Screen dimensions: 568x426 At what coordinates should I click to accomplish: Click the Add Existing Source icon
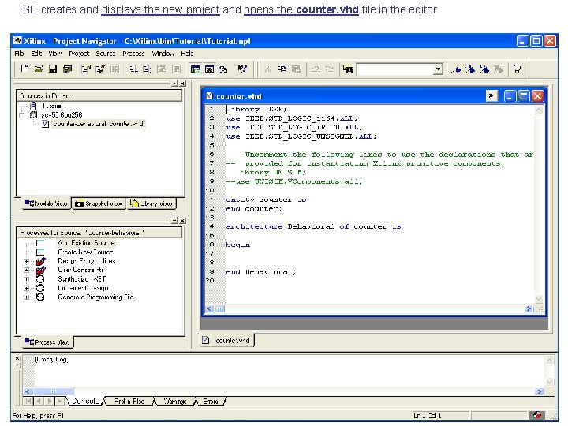tap(40, 243)
